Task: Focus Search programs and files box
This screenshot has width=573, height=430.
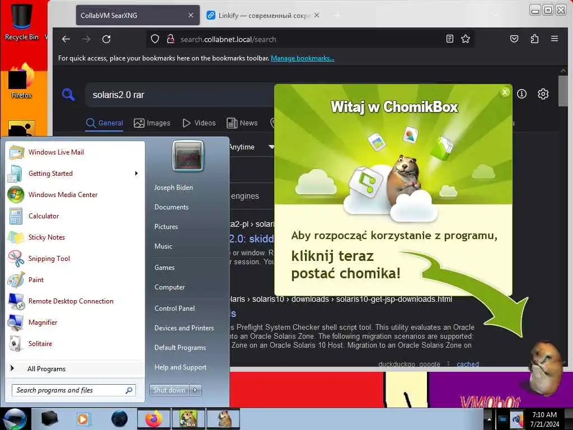Action: 73,390
